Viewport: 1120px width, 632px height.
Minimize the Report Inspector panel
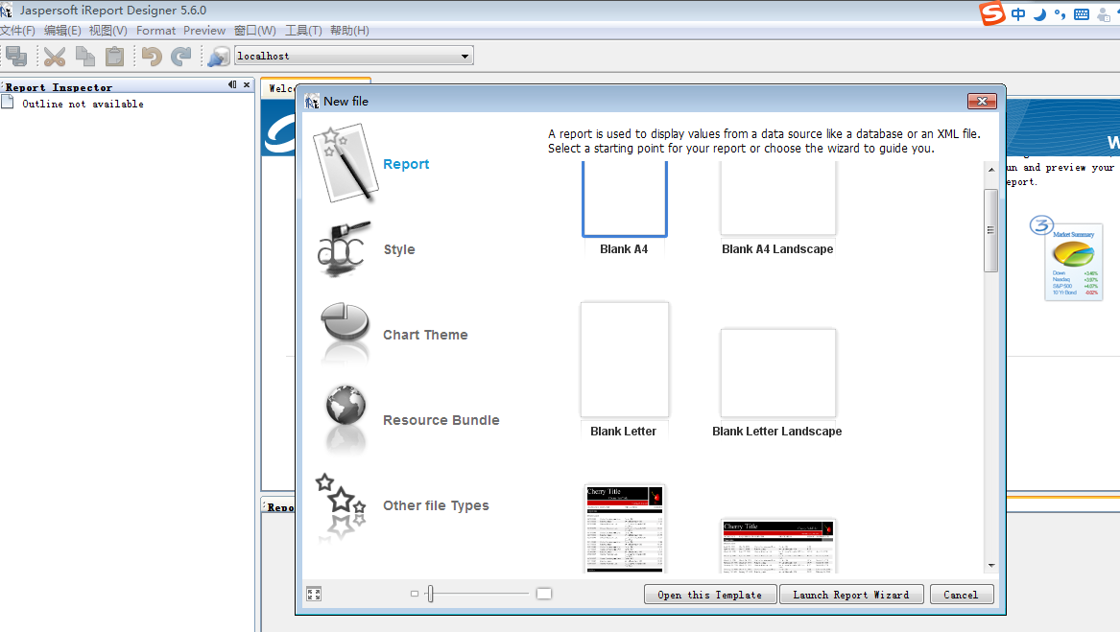click(x=232, y=84)
